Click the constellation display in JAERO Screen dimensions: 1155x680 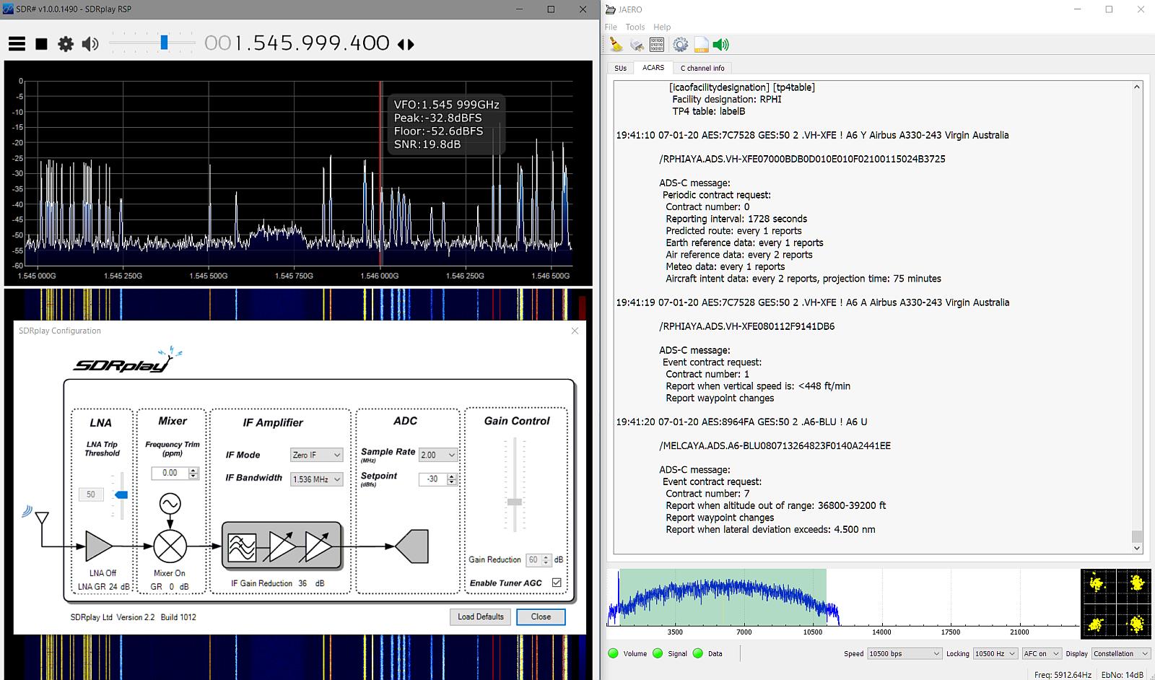pos(1115,603)
